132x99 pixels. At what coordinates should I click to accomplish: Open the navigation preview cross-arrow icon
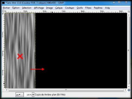(129, 90)
